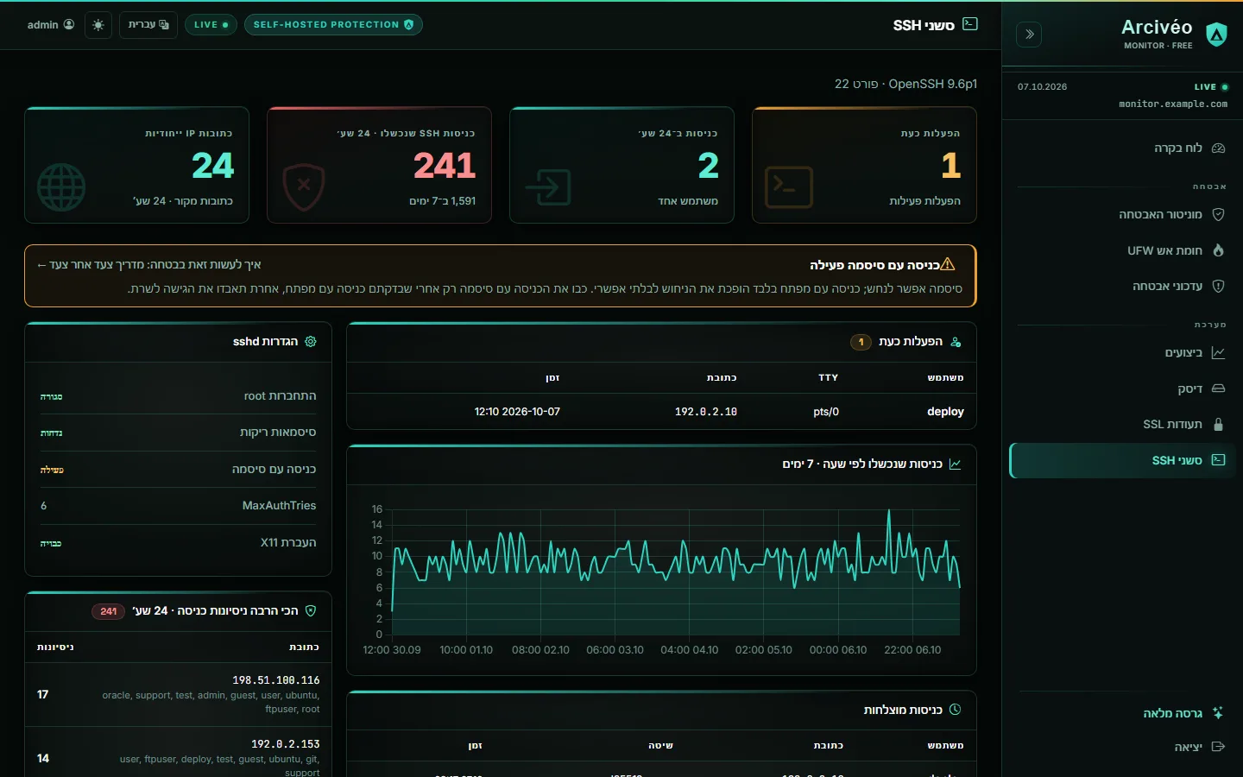Click the SSH שימוש terminal icon in sidebar
The width and height of the screenshot is (1243, 777).
coord(1218,460)
